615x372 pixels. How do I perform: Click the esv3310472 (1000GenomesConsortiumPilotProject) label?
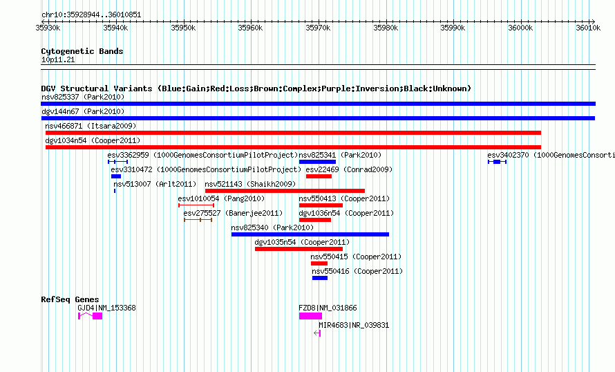coord(206,169)
